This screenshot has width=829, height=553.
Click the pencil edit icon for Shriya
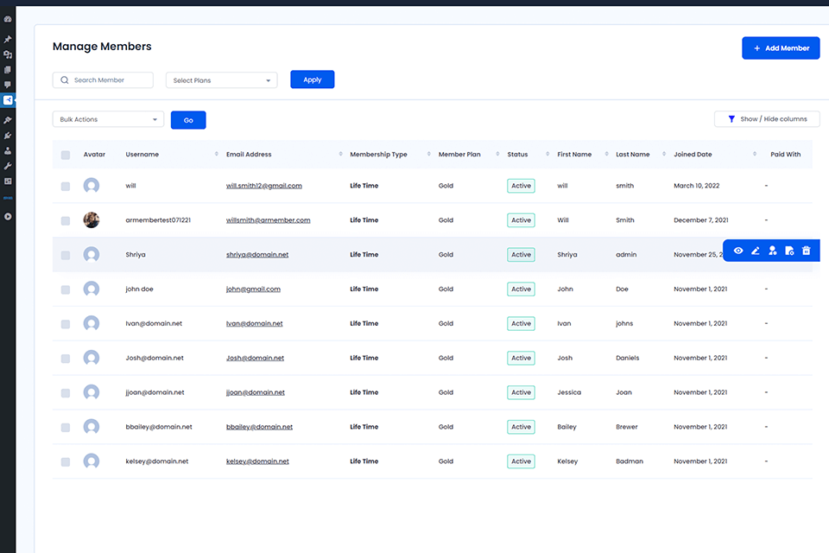point(756,251)
